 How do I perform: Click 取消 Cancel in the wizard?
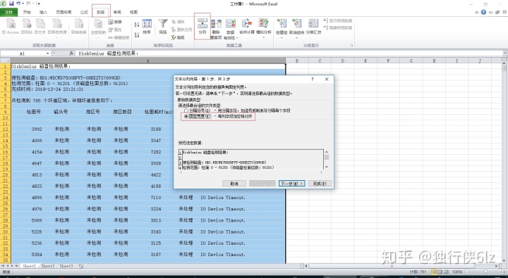click(234, 183)
